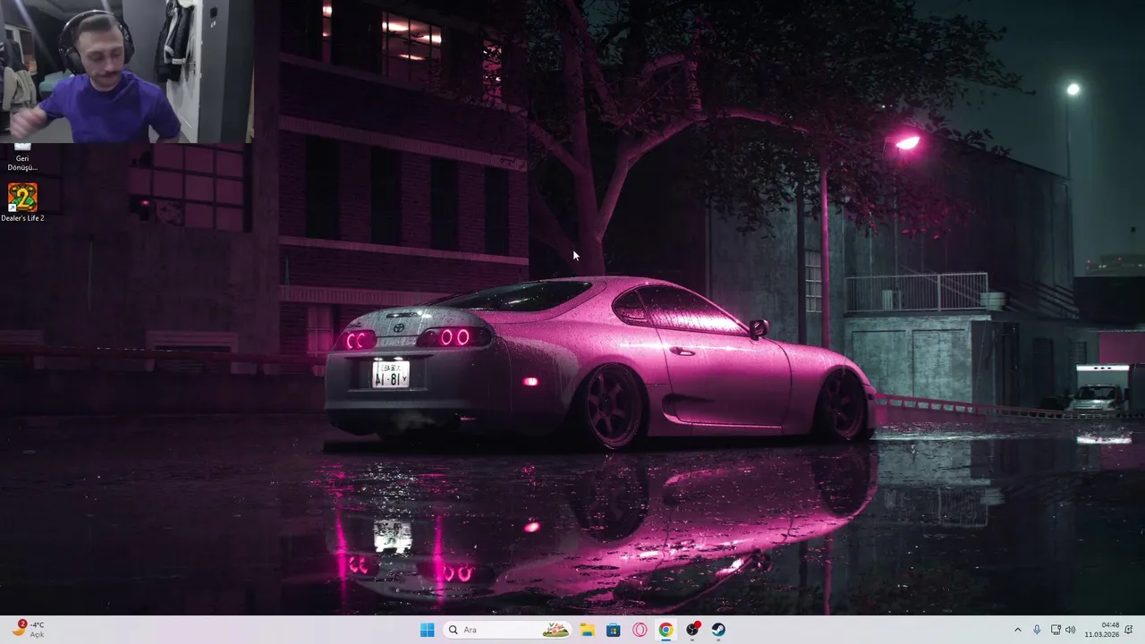Open network settings tray icon
Viewport: 1145px width, 644px height.
[1056, 630]
